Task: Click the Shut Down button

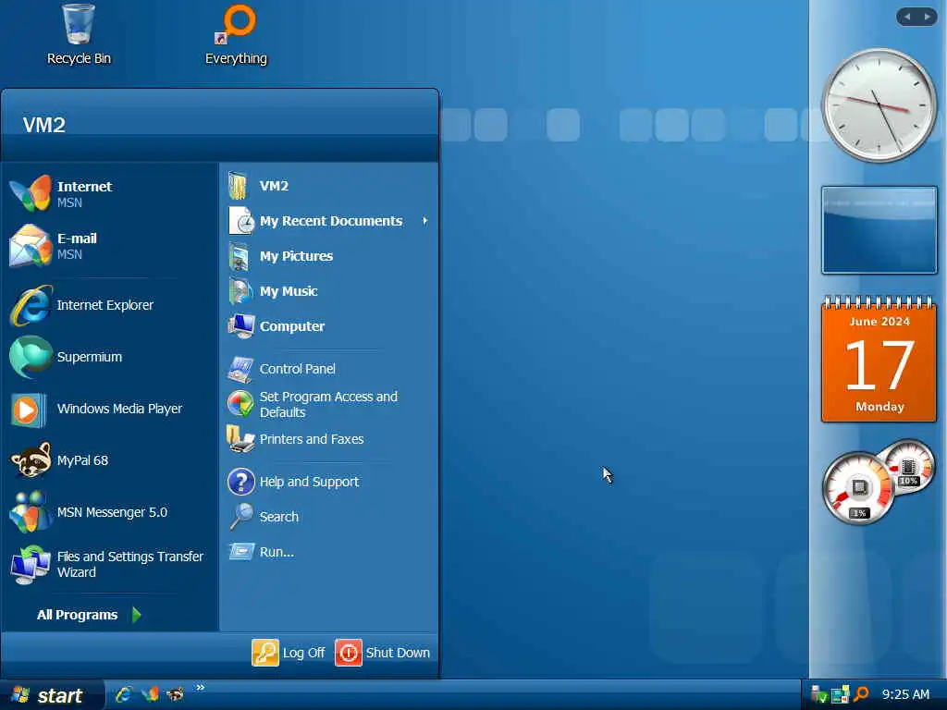Action: [383, 653]
